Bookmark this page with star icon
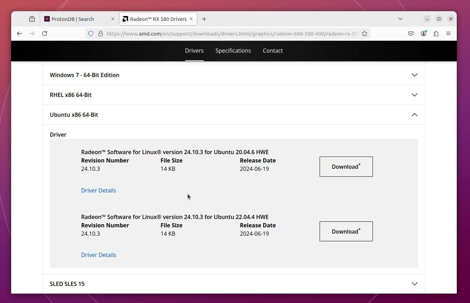This screenshot has width=470, height=303. [x=365, y=33]
